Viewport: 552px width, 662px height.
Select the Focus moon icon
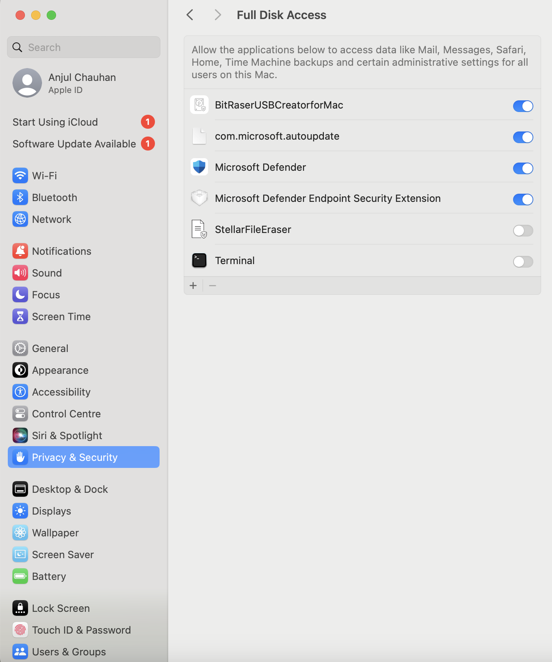(20, 295)
